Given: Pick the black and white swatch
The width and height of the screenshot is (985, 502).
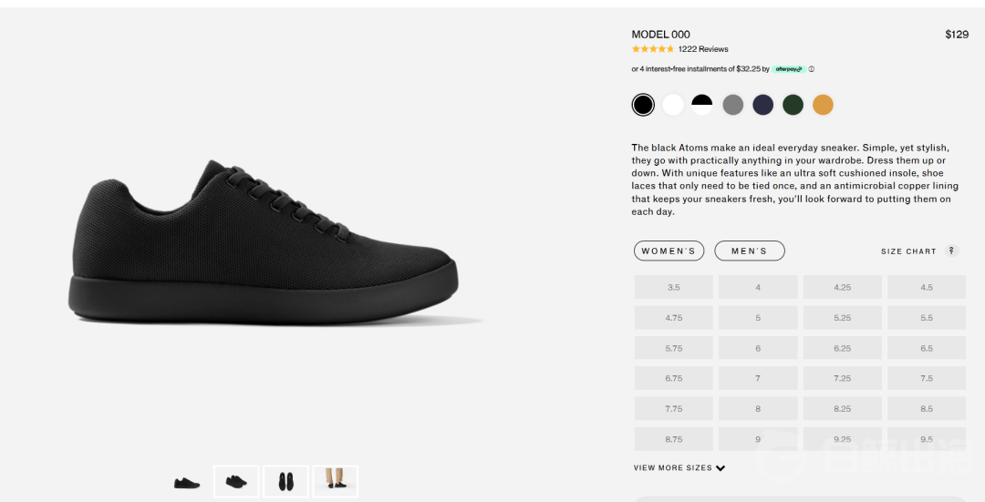Looking at the screenshot, I should (x=702, y=105).
